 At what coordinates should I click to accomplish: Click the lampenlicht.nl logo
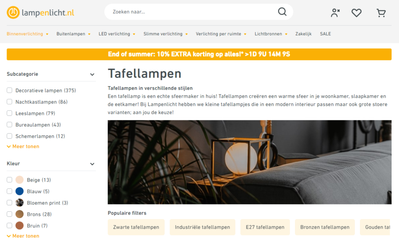pos(41,12)
